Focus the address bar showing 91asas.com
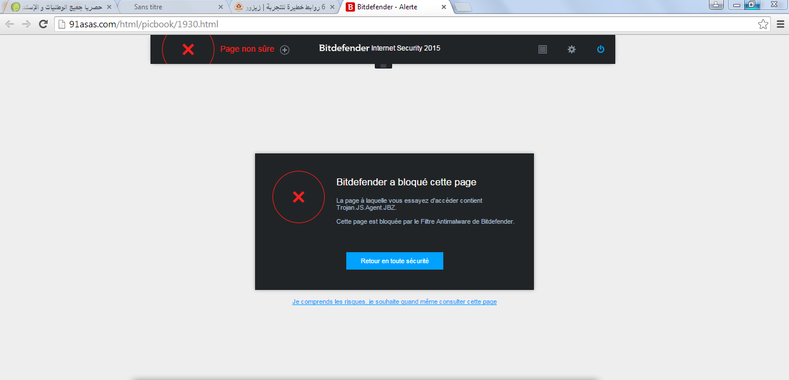Image resolution: width=789 pixels, height=380 pixels. tap(413, 24)
